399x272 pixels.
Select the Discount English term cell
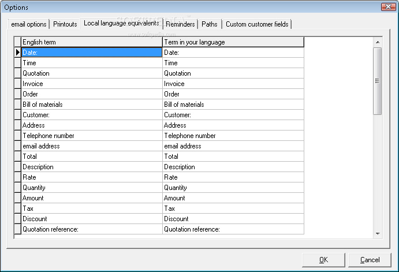coord(92,219)
